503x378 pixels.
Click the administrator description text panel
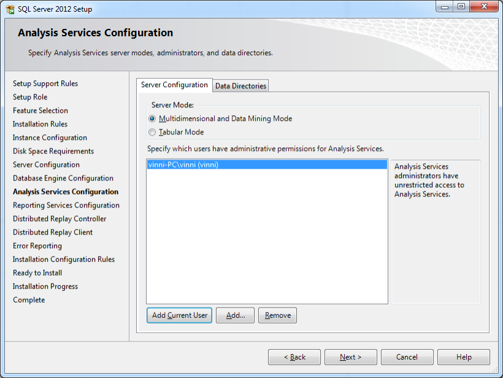436,232
